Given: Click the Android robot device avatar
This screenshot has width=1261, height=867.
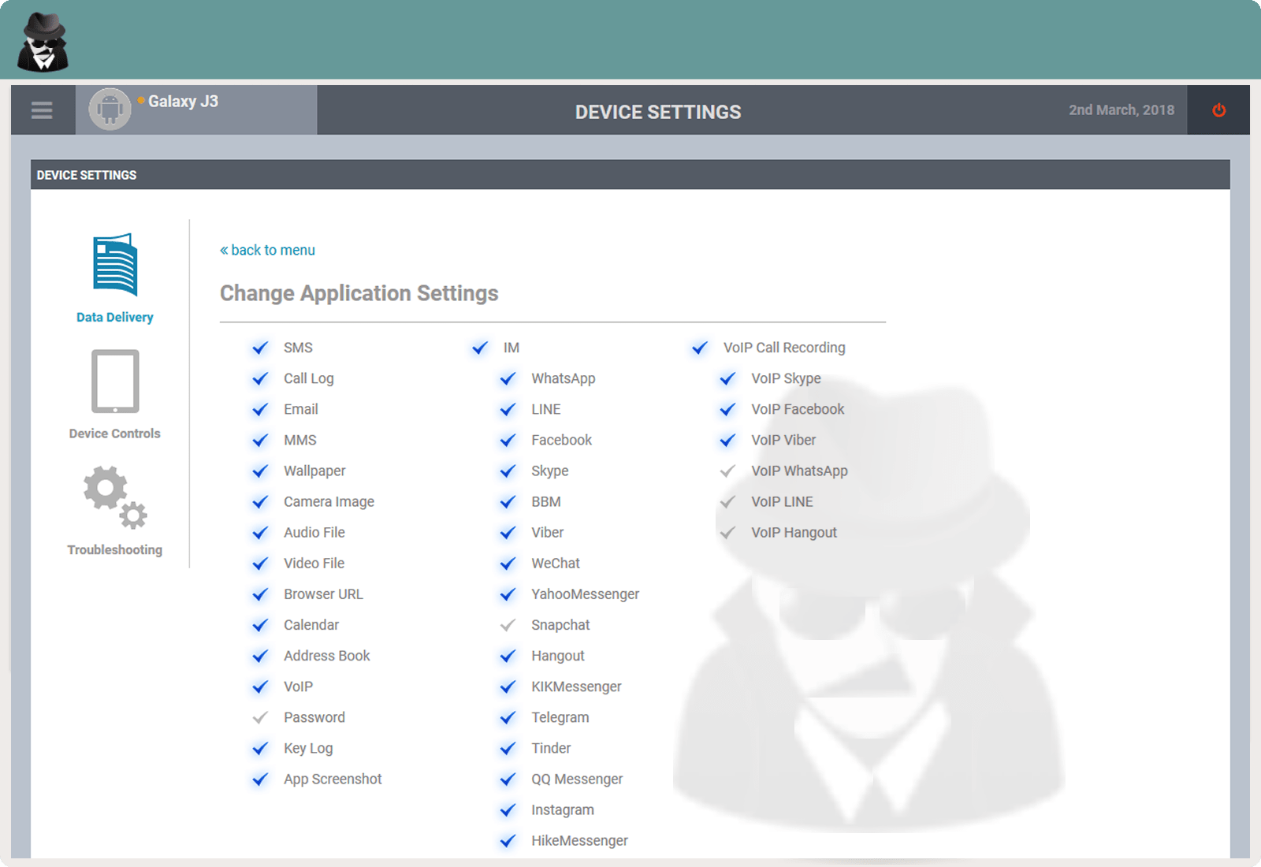Looking at the screenshot, I should (110, 110).
